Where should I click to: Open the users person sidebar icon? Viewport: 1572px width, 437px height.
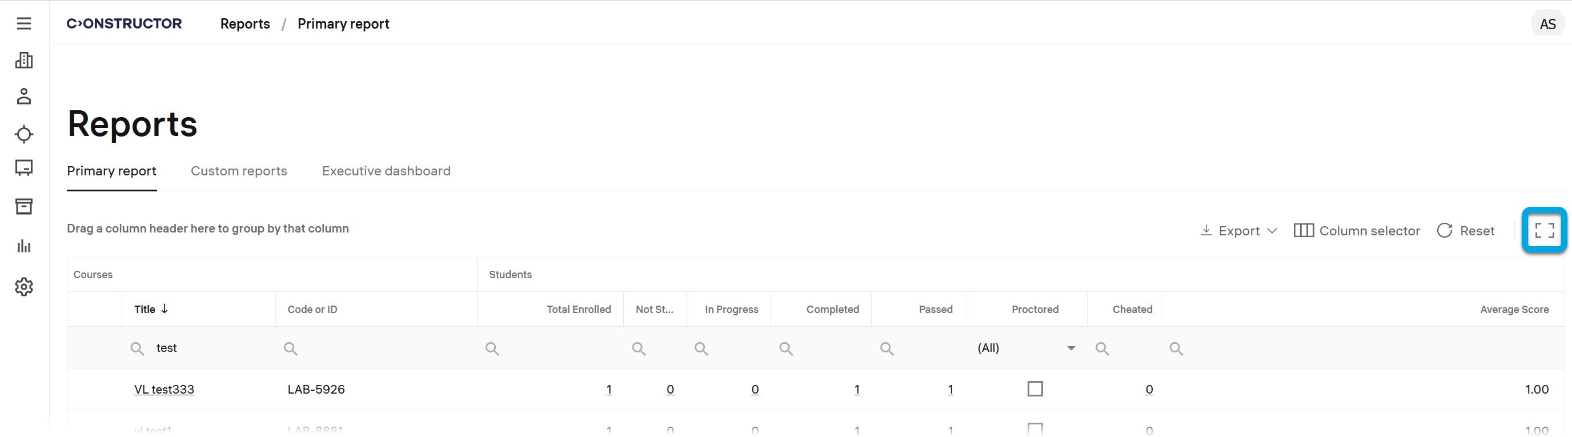24,97
